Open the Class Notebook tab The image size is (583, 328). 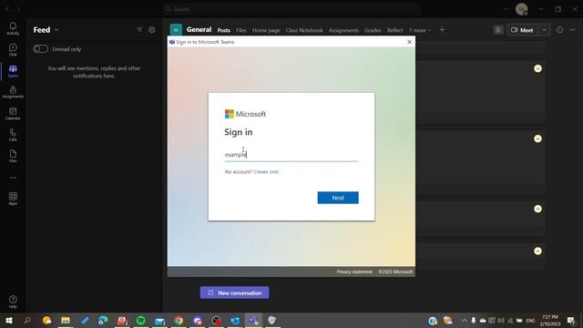(304, 30)
